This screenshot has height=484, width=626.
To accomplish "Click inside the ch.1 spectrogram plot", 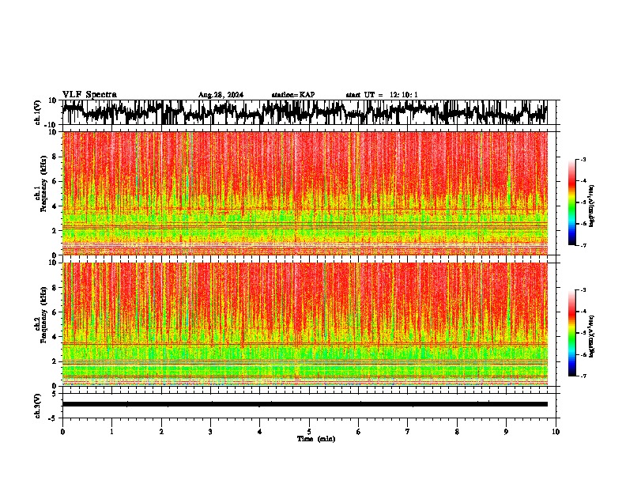I will click(304, 193).
